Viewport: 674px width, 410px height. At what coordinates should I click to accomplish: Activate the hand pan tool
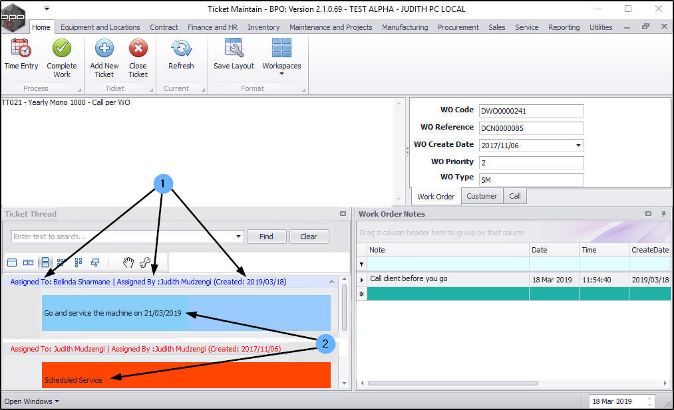tap(128, 262)
